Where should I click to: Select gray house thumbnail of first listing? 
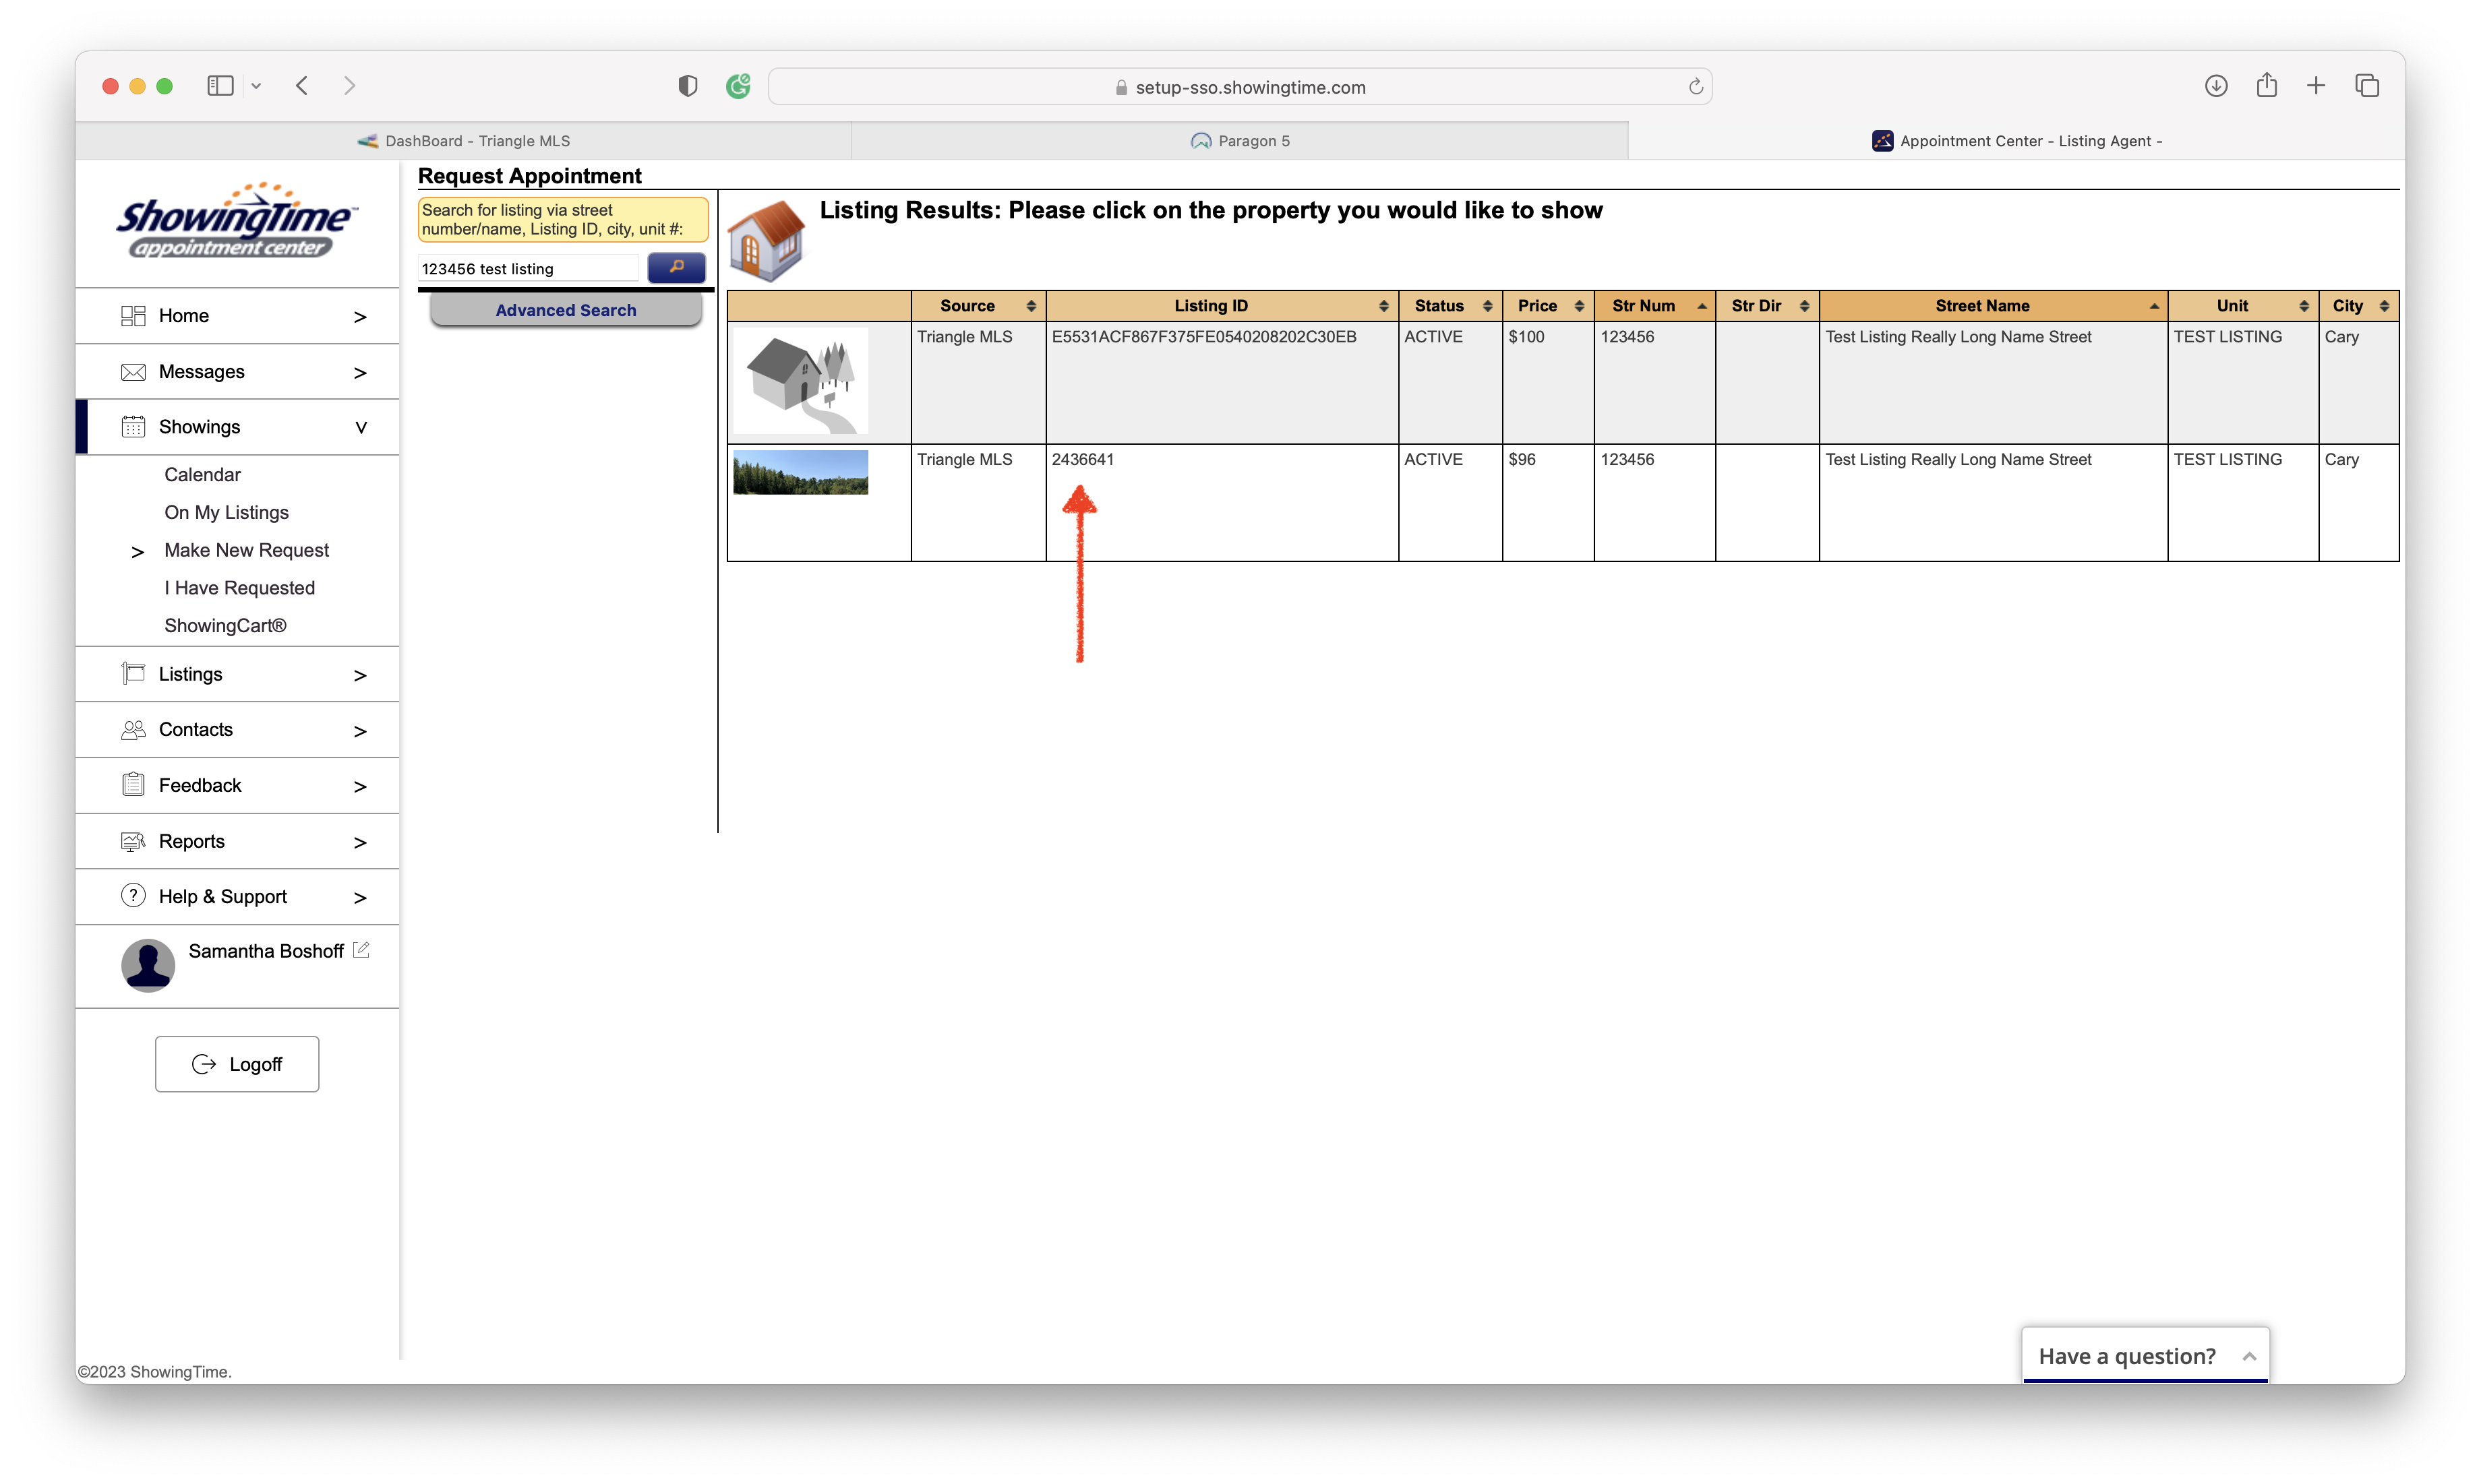tap(800, 381)
